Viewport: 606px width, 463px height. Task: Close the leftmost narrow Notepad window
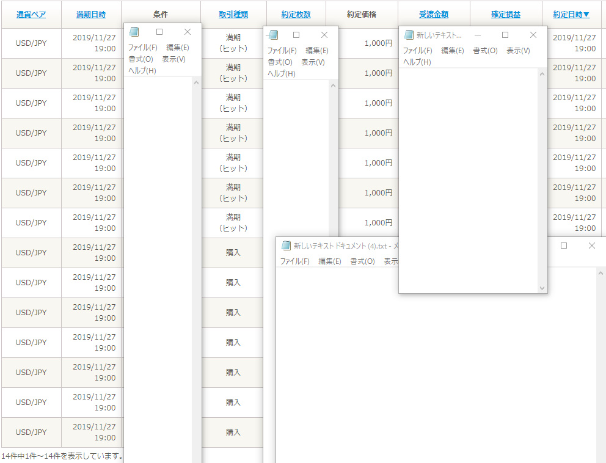(x=188, y=32)
